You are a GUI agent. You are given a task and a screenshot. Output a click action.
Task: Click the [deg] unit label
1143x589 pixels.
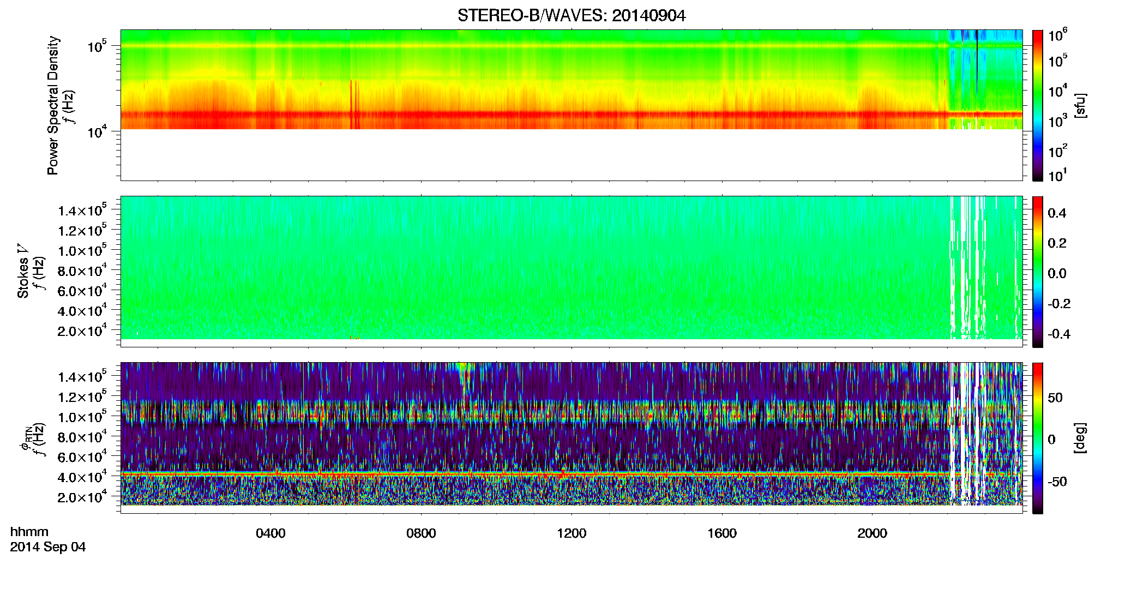tap(1080, 438)
